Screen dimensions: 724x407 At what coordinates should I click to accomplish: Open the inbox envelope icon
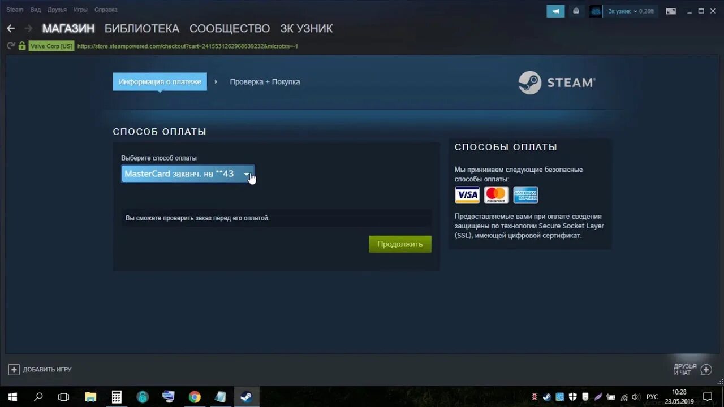[576, 11]
